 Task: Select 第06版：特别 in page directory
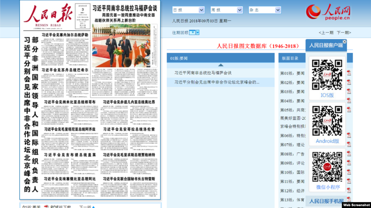click(293, 136)
